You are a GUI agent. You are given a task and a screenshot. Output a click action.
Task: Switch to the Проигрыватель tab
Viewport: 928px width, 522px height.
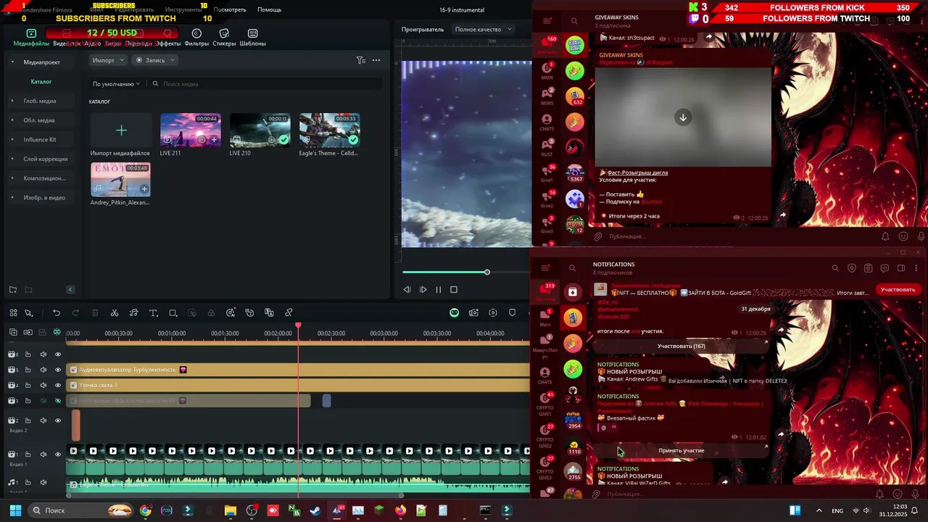pos(423,30)
